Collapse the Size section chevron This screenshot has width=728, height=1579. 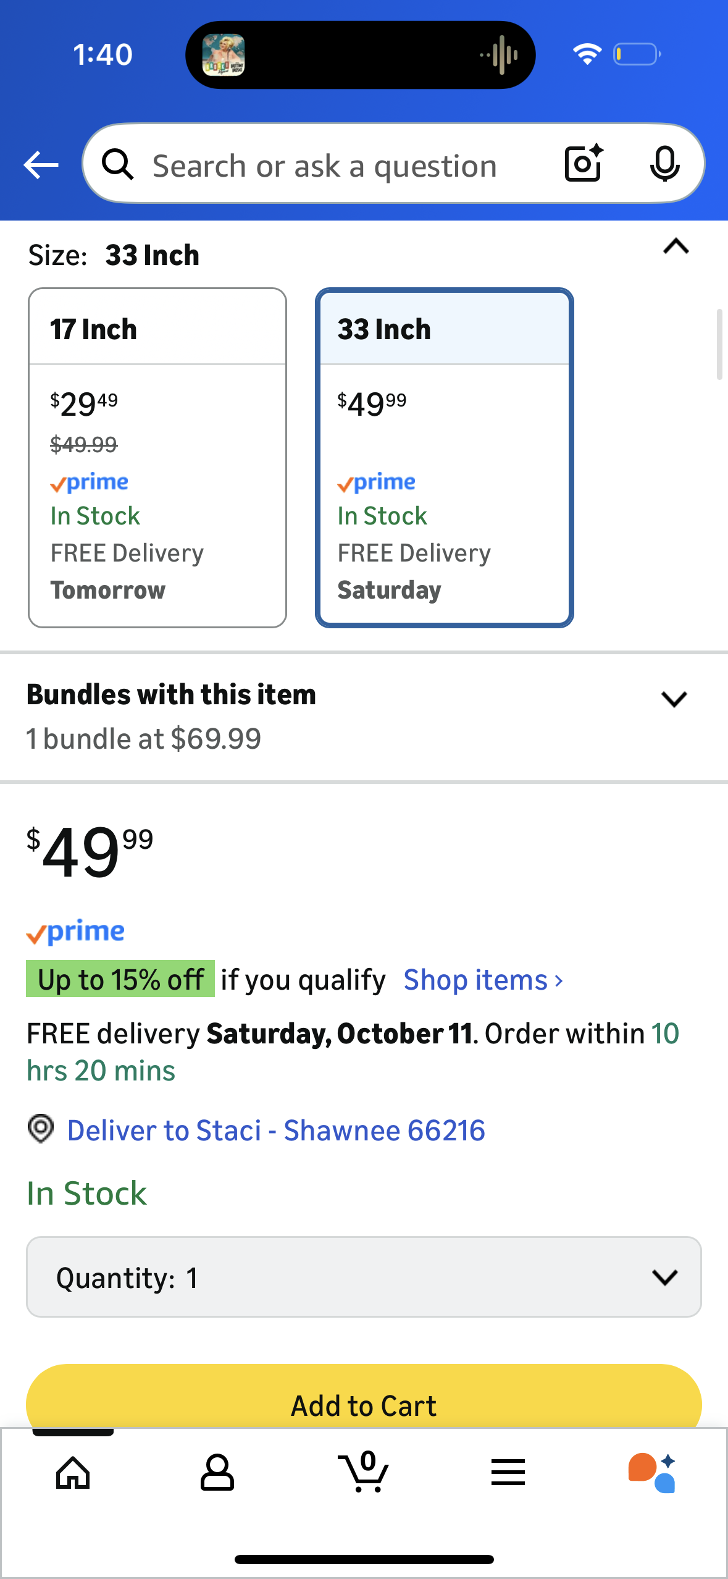pos(676,247)
